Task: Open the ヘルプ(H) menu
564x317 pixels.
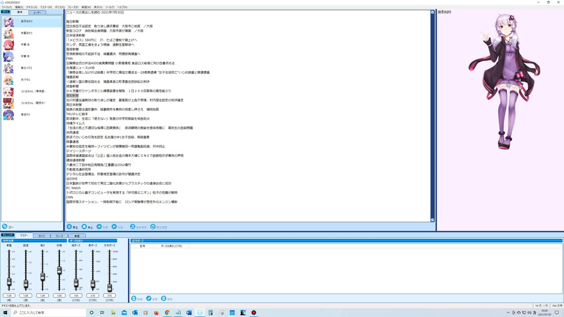Action: pyautogui.click(x=122, y=7)
